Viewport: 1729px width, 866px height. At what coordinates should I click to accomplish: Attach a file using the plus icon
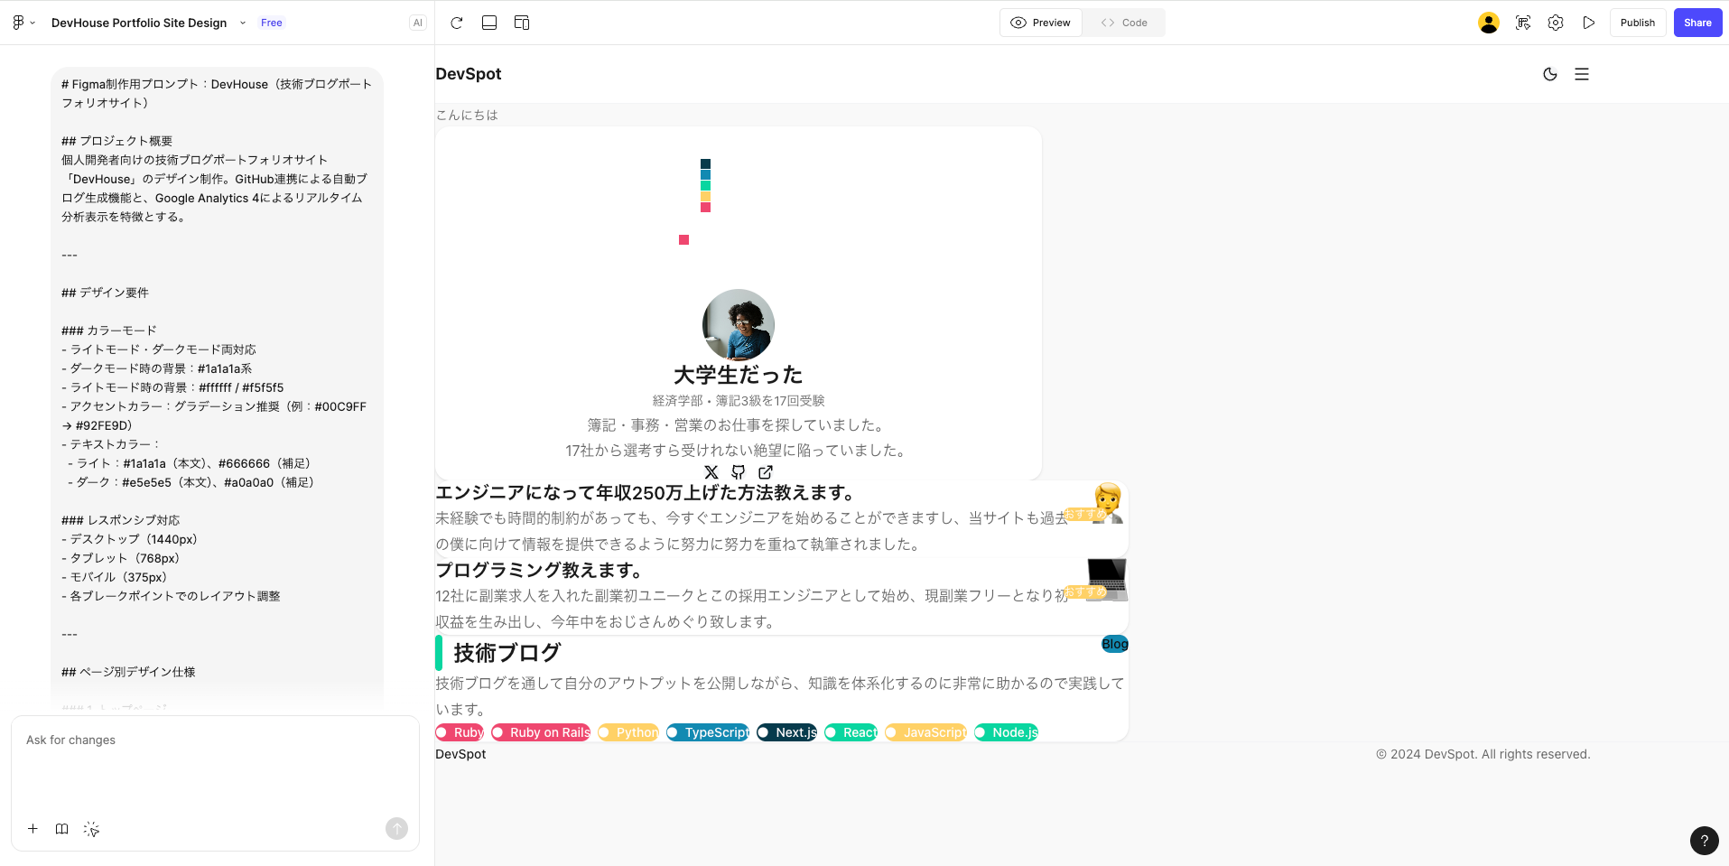click(33, 828)
